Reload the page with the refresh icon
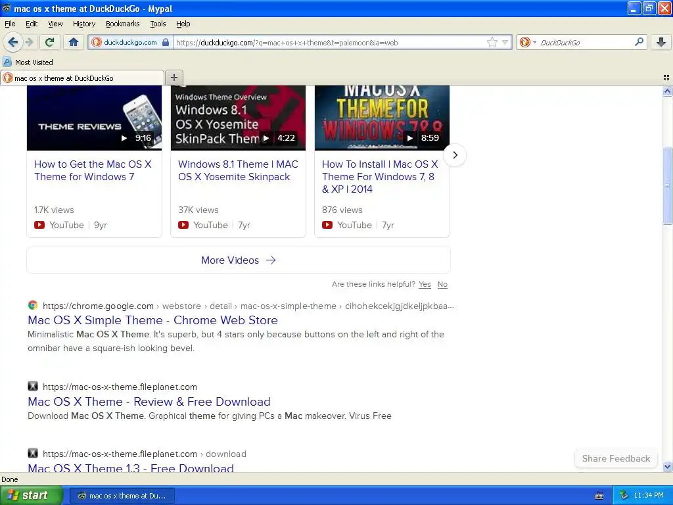This screenshot has height=505, width=673. (x=50, y=42)
